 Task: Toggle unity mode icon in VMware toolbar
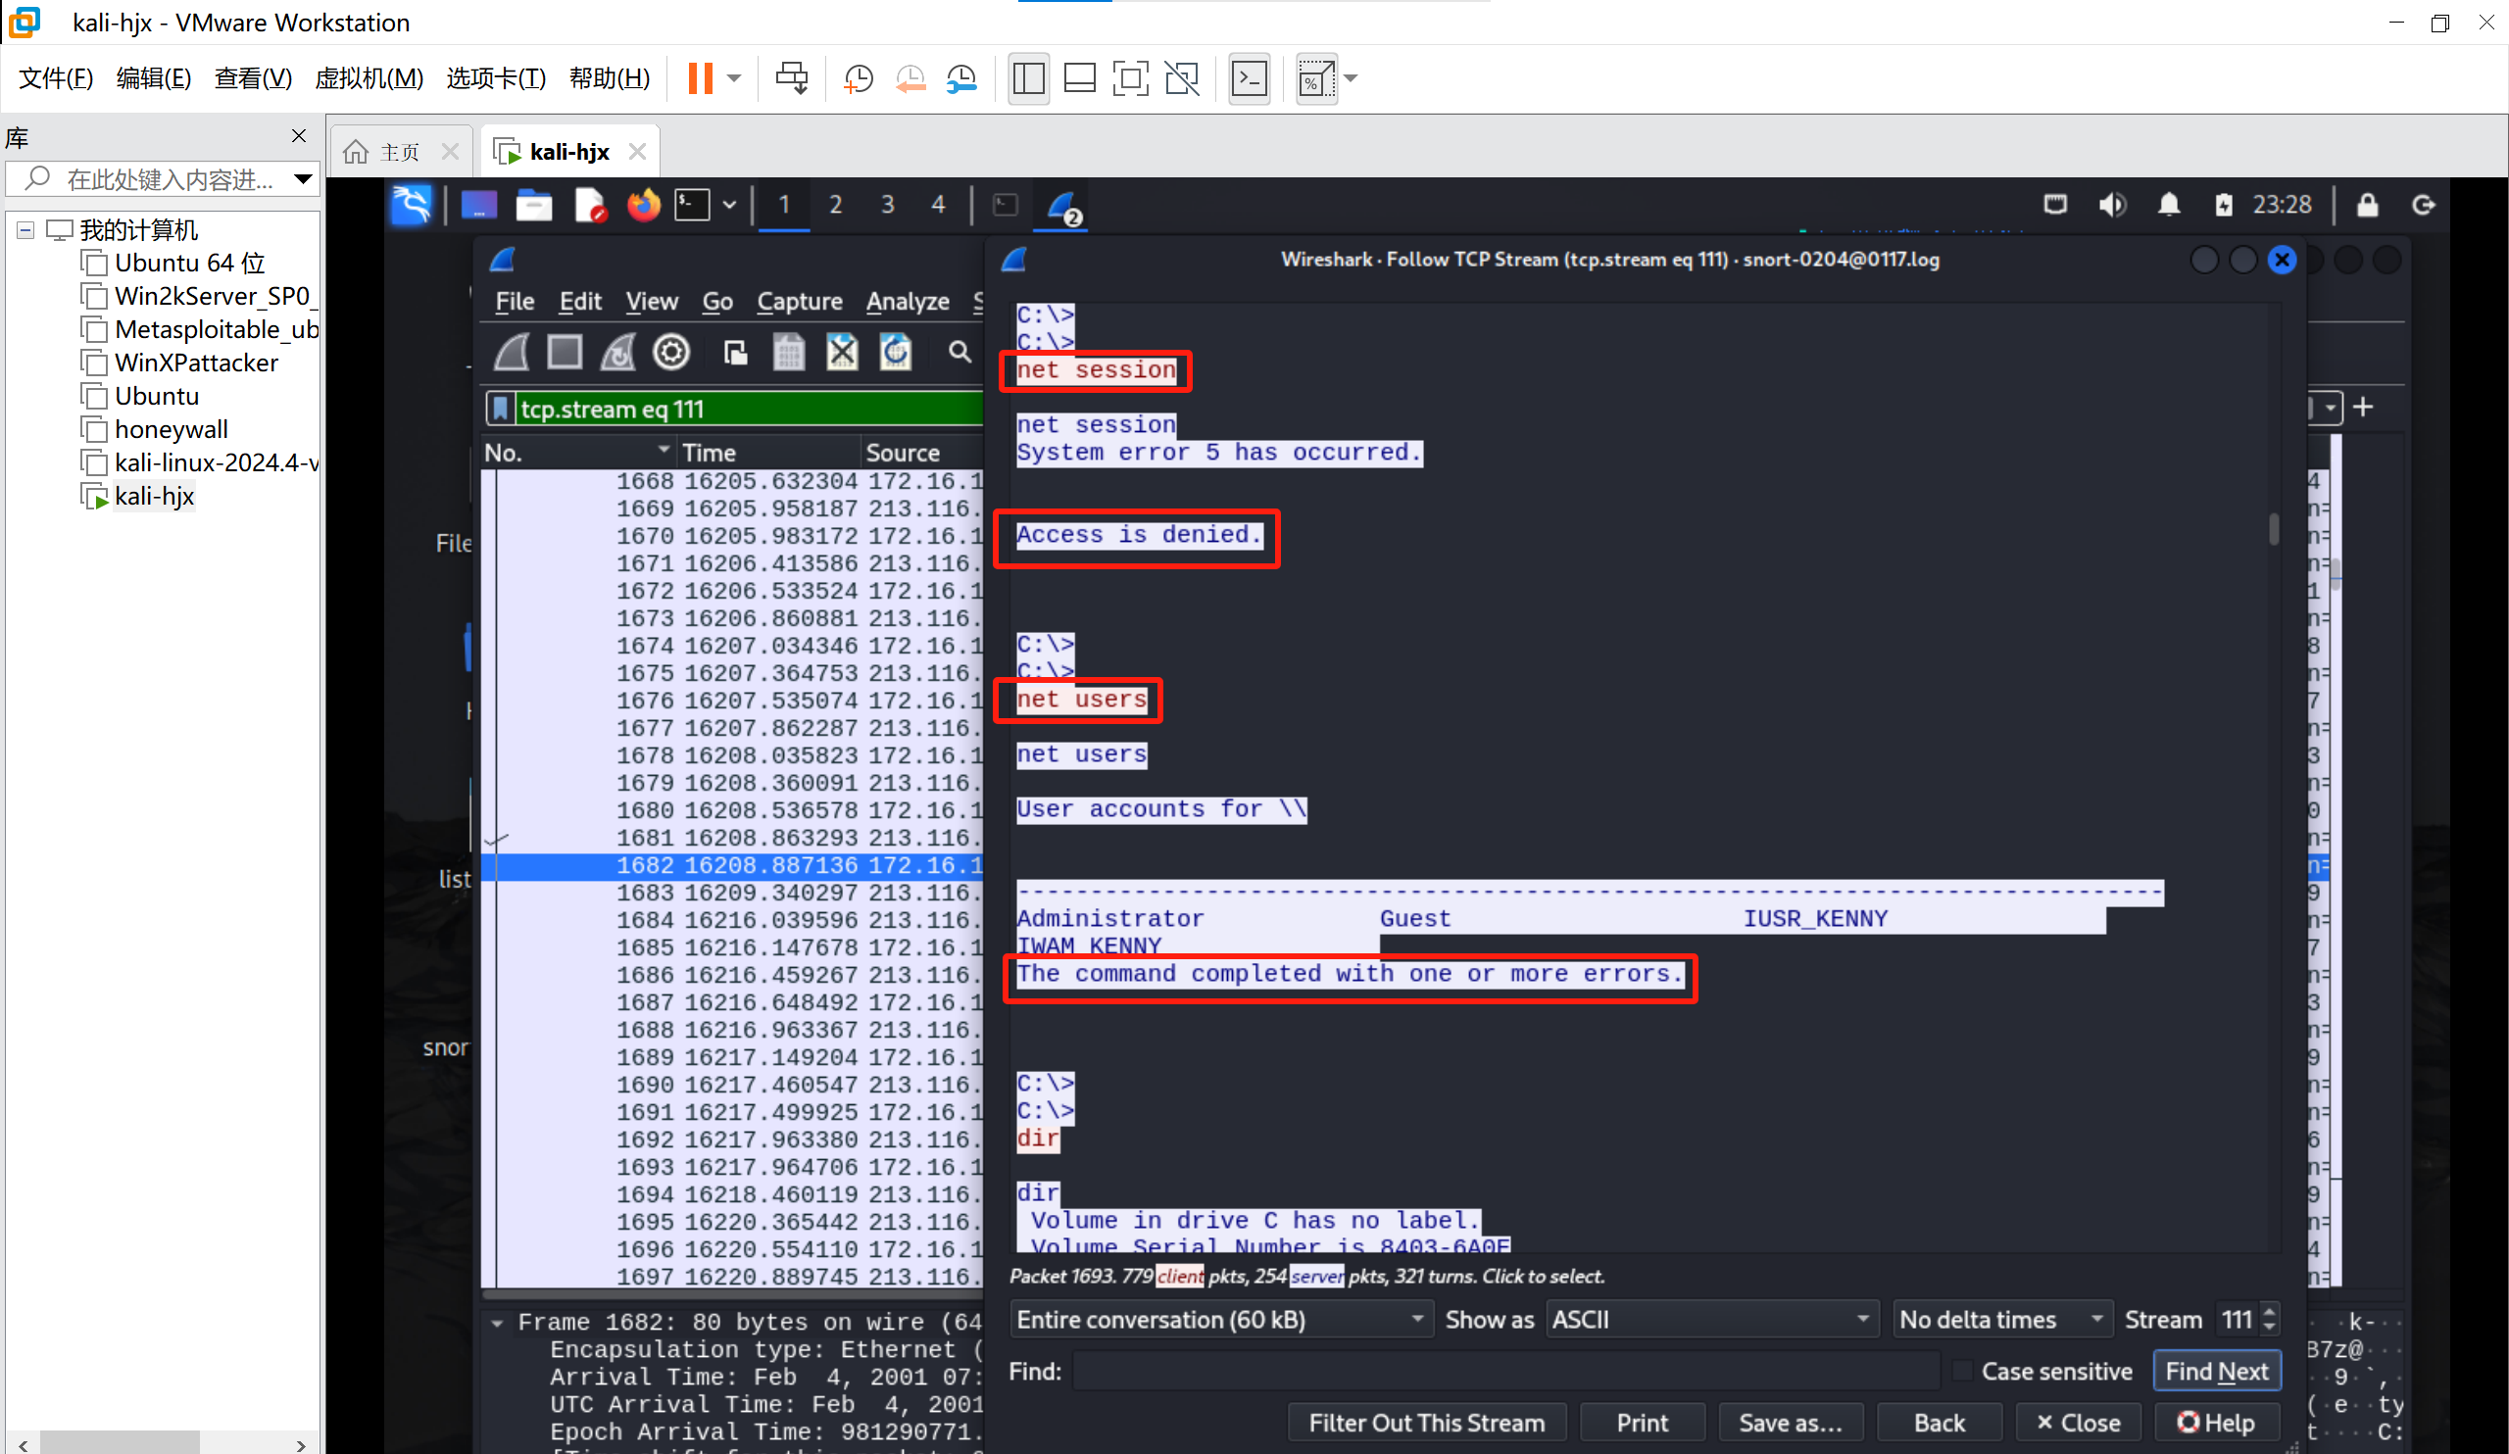pos(1182,77)
